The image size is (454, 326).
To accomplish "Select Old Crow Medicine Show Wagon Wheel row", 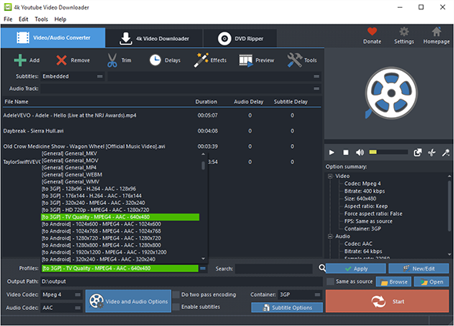I will 162,146.
